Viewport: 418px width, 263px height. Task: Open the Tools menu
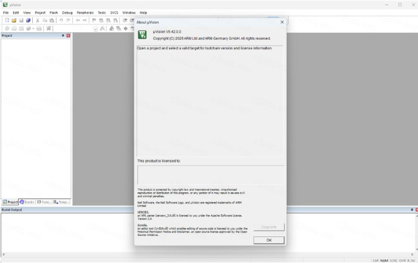click(x=102, y=12)
